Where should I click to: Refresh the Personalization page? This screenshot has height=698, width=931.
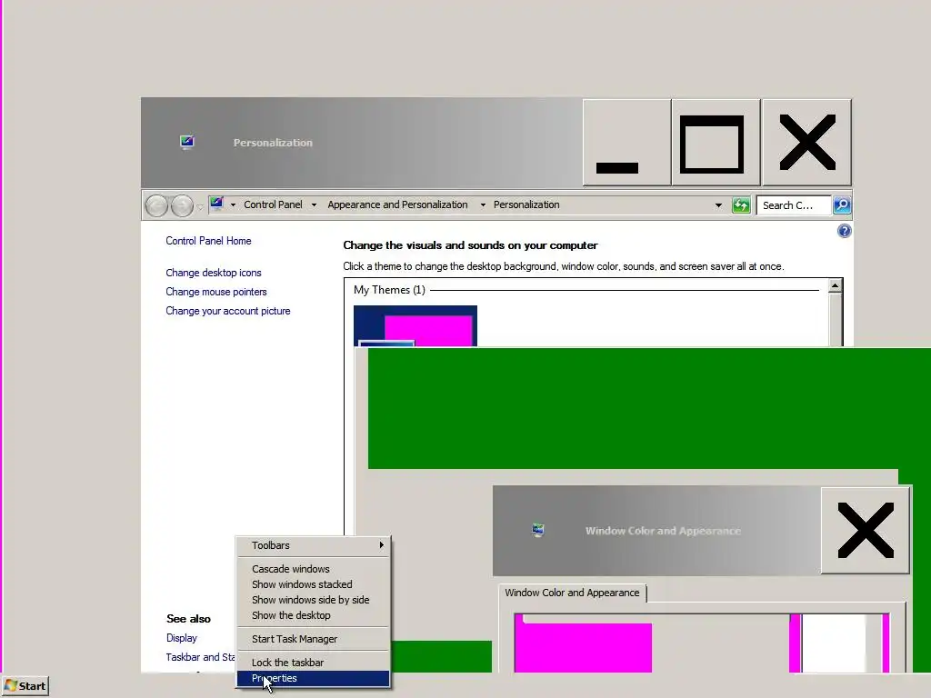click(741, 205)
